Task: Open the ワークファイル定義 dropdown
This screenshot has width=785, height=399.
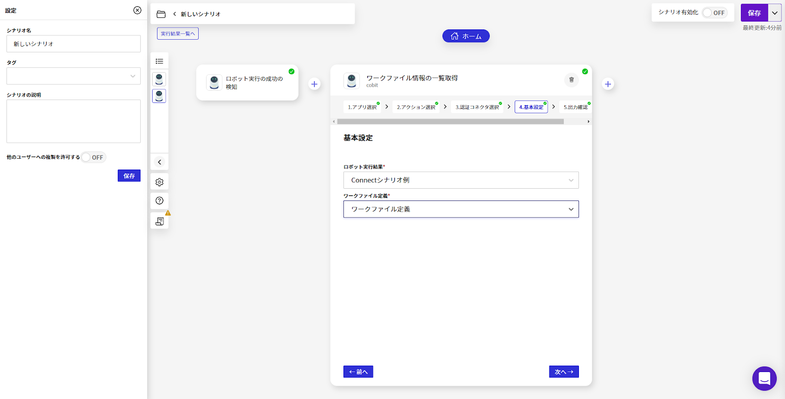Action: [x=461, y=209]
